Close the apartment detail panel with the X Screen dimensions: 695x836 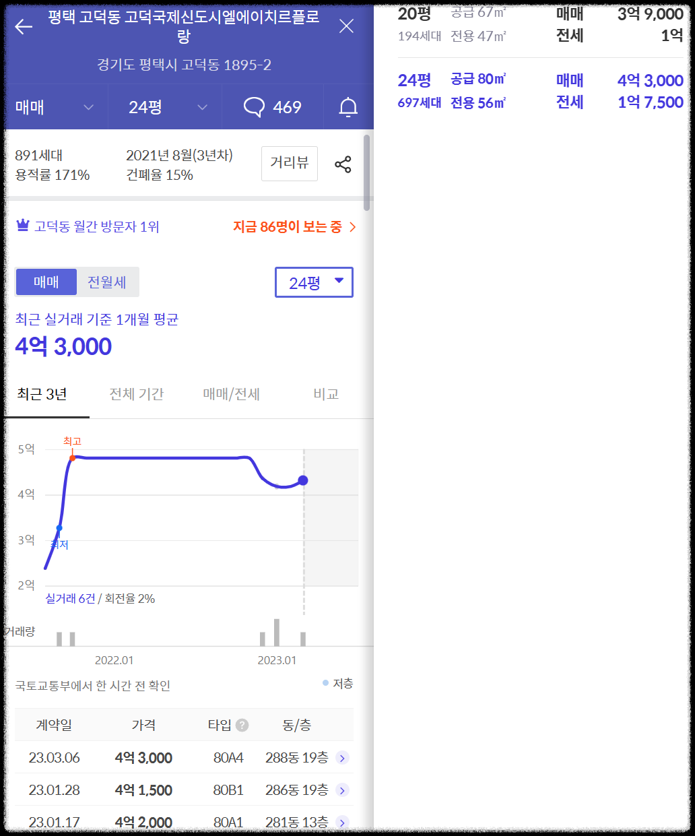346,26
